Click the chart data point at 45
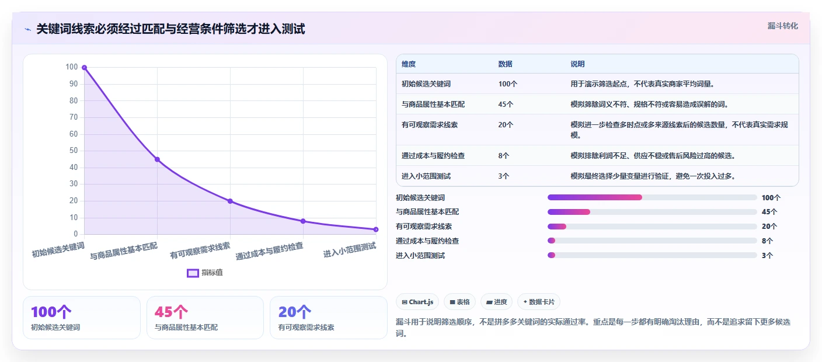This screenshot has width=822, height=362. [157, 159]
